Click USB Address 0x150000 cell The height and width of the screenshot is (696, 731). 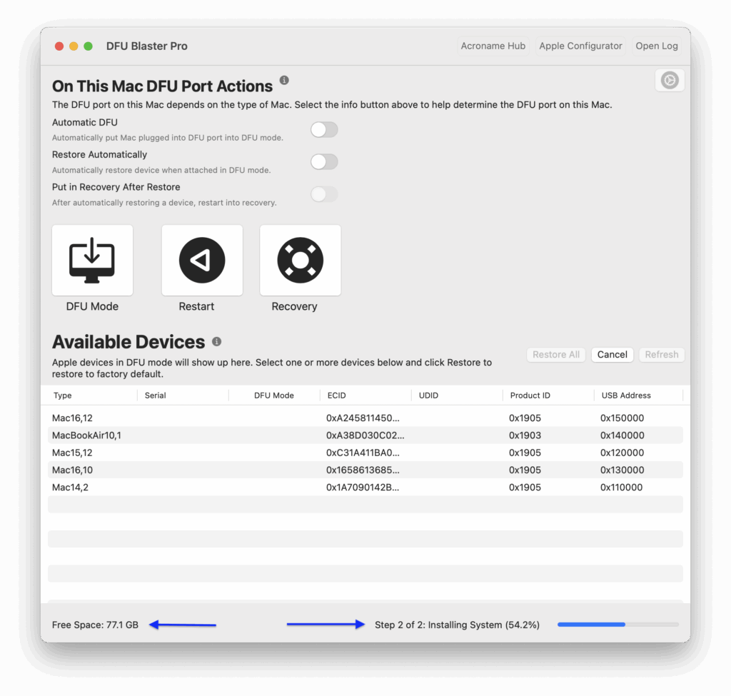[622, 418]
